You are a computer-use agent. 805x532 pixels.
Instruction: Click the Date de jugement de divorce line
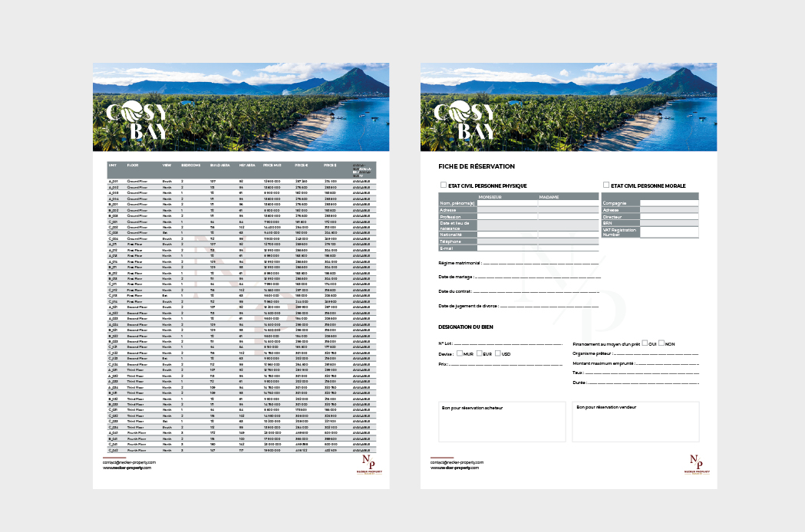coord(549,307)
